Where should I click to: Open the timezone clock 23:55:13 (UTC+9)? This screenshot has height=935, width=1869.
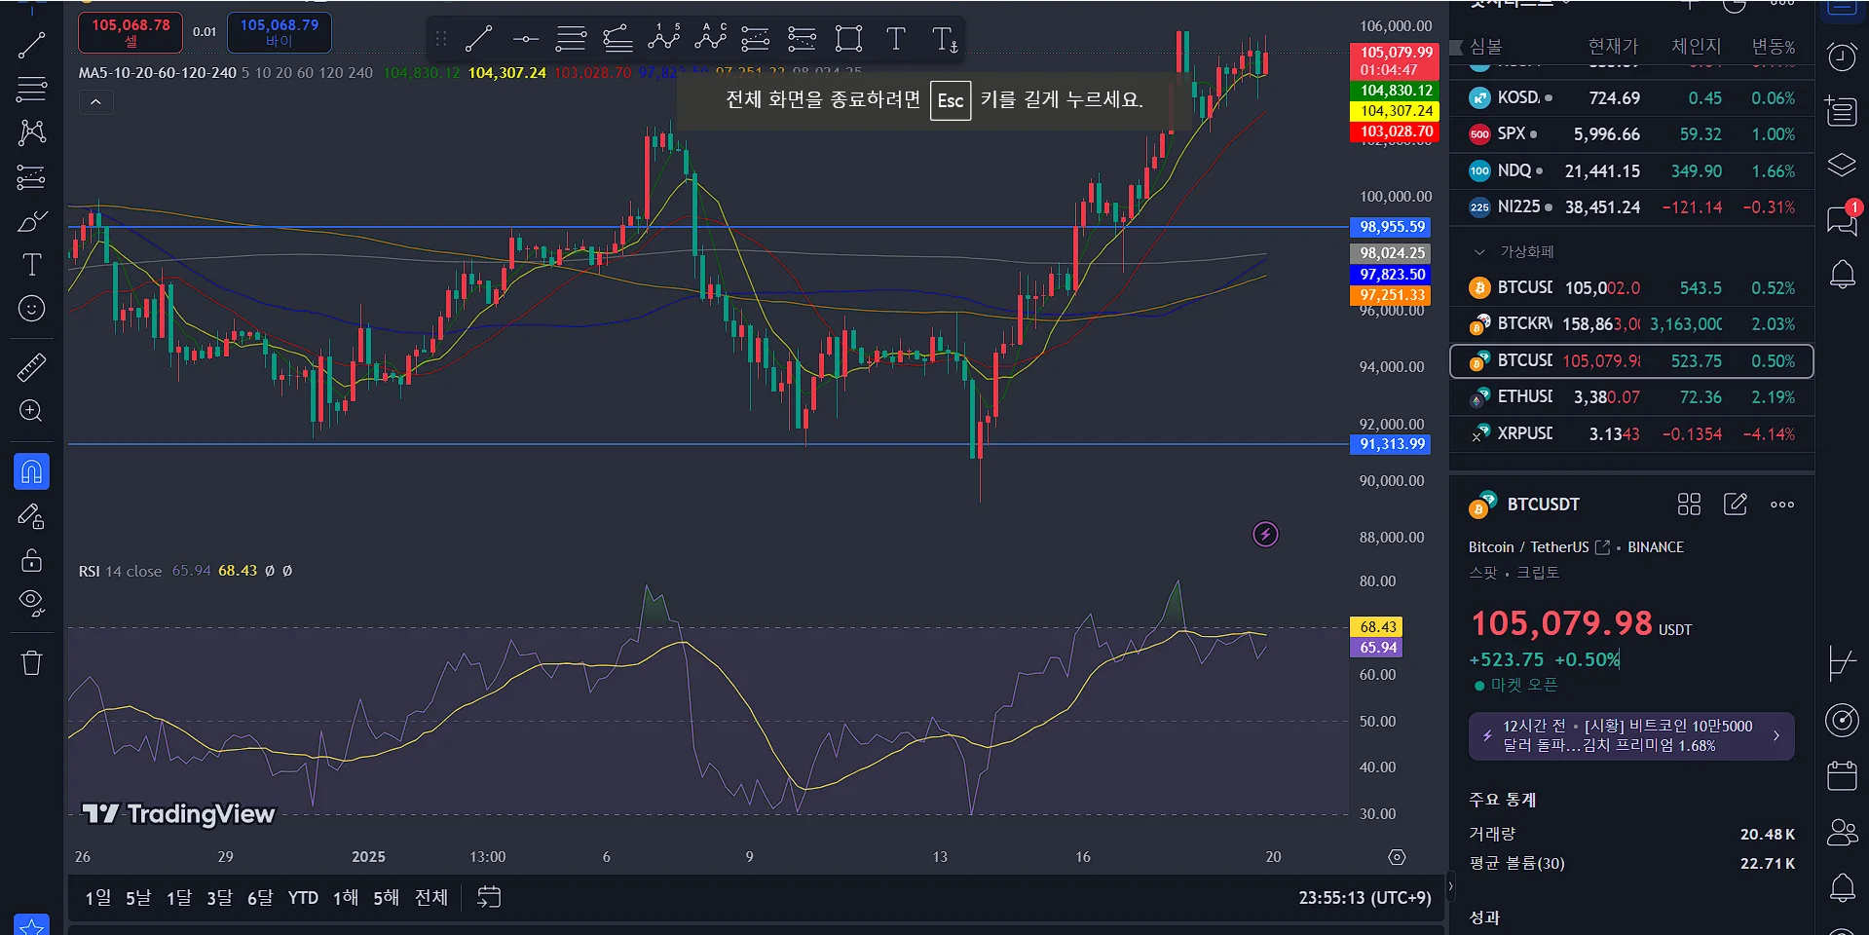click(1364, 897)
